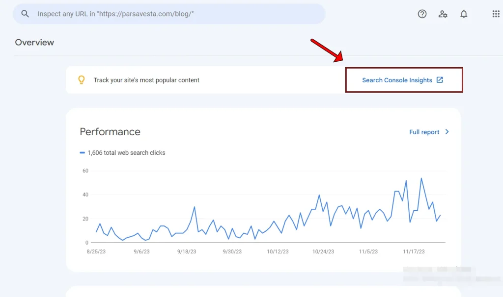Click the 10/24/23 axis date
Image resolution: width=503 pixels, height=297 pixels.
[x=323, y=251]
